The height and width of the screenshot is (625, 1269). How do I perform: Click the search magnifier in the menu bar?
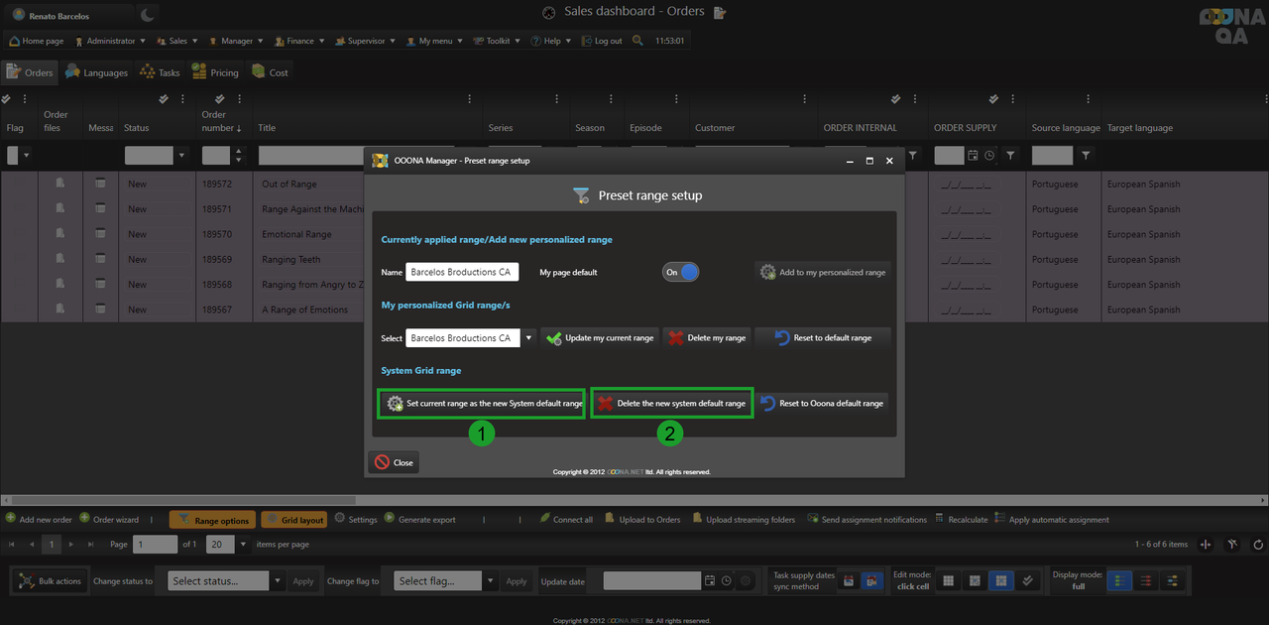click(x=637, y=41)
